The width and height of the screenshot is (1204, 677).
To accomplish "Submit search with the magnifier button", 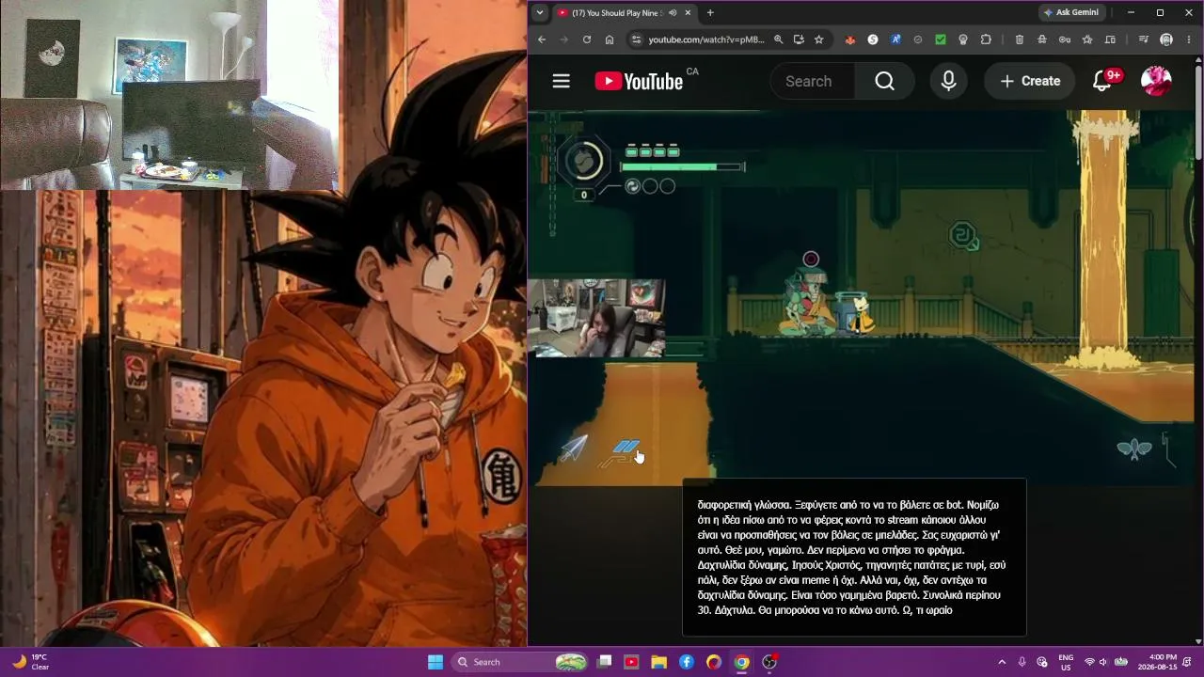I will [884, 81].
